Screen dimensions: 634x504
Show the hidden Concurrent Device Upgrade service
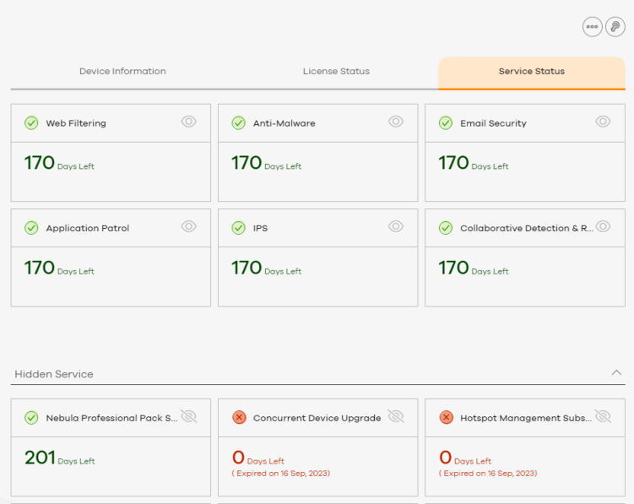(396, 416)
